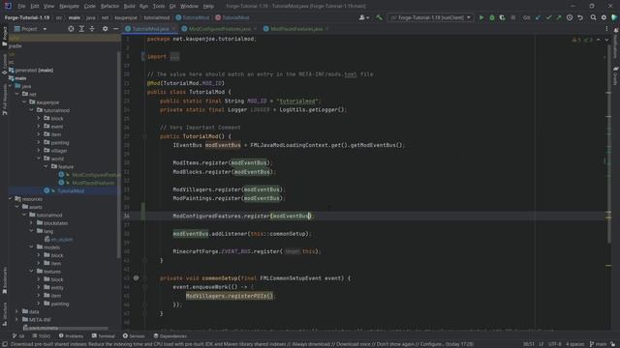Click Git update project arrow icon
This screenshot has width=620, height=348.
(x=539, y=17)
